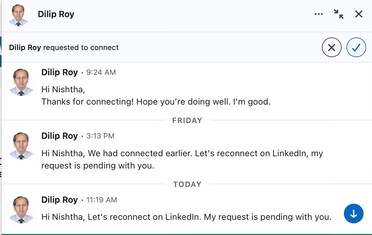Image resolution: width=372 pixels, height=235 pixels.
Task: Click today's "Let's reconnect on LinkedIn" message
Action: click(186, 217)
